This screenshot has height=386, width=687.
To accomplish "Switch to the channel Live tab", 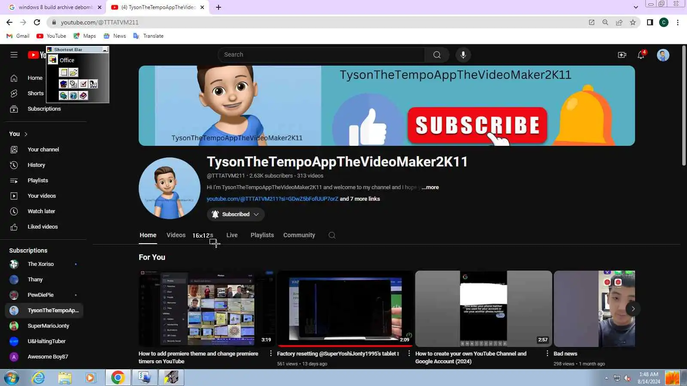I will click(x=232, y=235).
